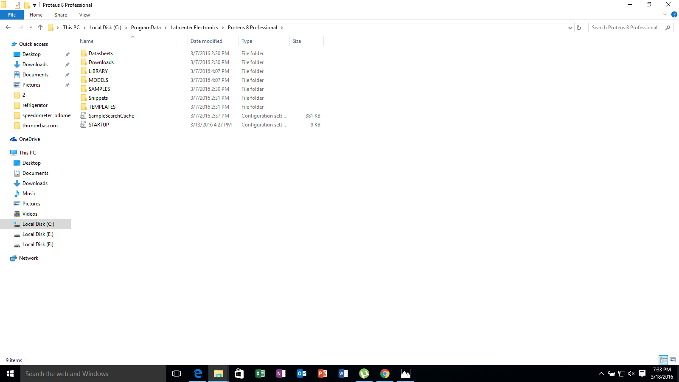Expand the address bar history dropdown
Viewport: 679px width, 382px height.
[x=570, y=28]
